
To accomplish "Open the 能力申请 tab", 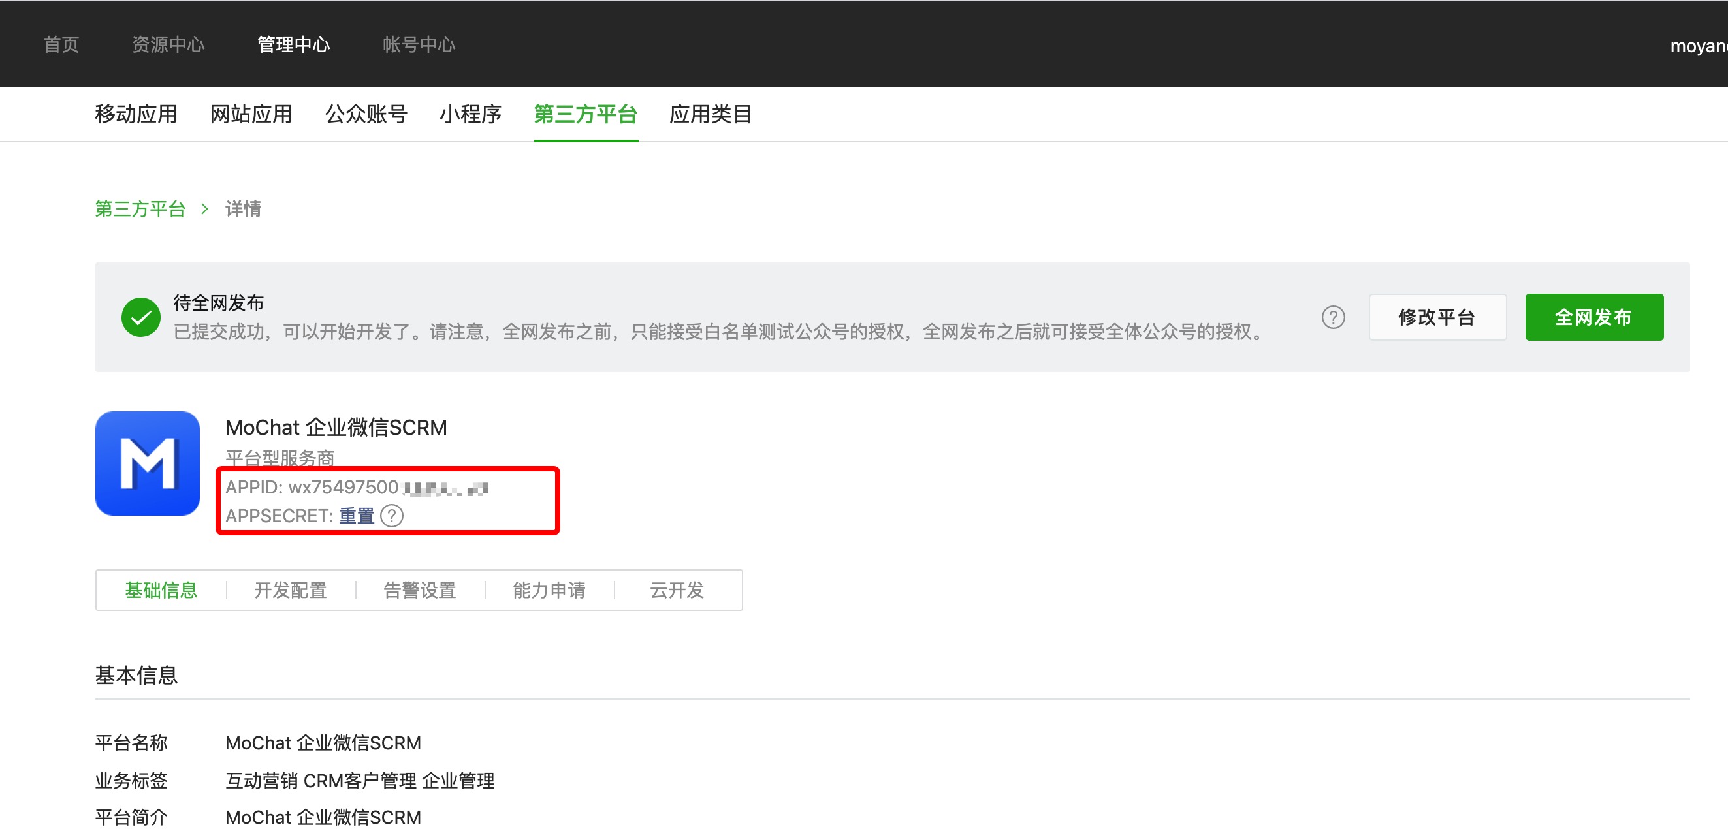I will 549,590.
